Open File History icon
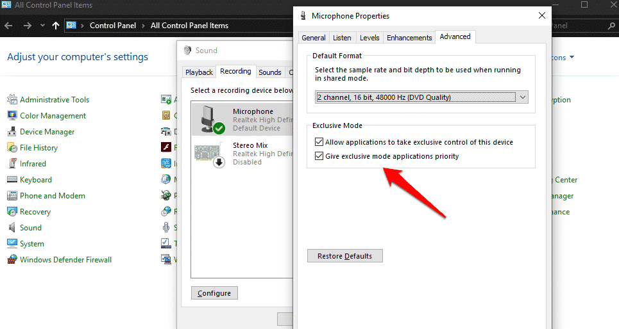This screenshot has width=619, height=329. pos(12,147)
